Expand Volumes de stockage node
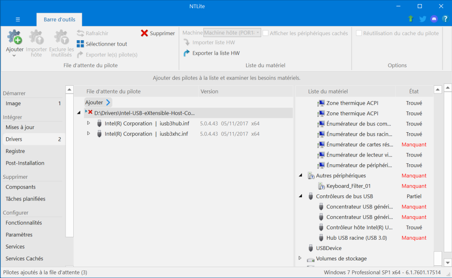This screenshot has width=452, height=278. [x=301, y=259]
